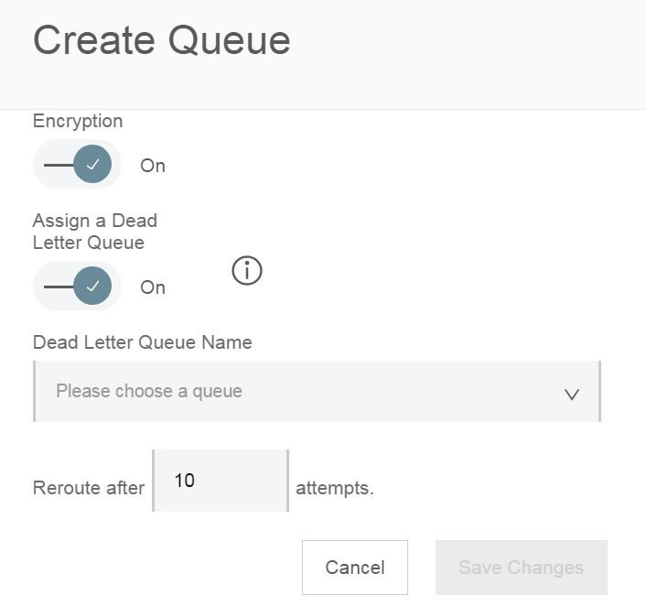Click the 'Assign a Dead Letter Queue' label

click(x=95, y=232)
